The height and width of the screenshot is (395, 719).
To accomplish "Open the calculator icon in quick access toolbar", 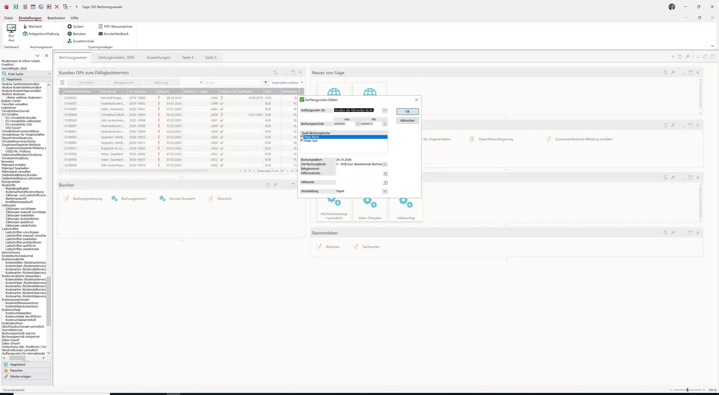I will pos(25,6).
